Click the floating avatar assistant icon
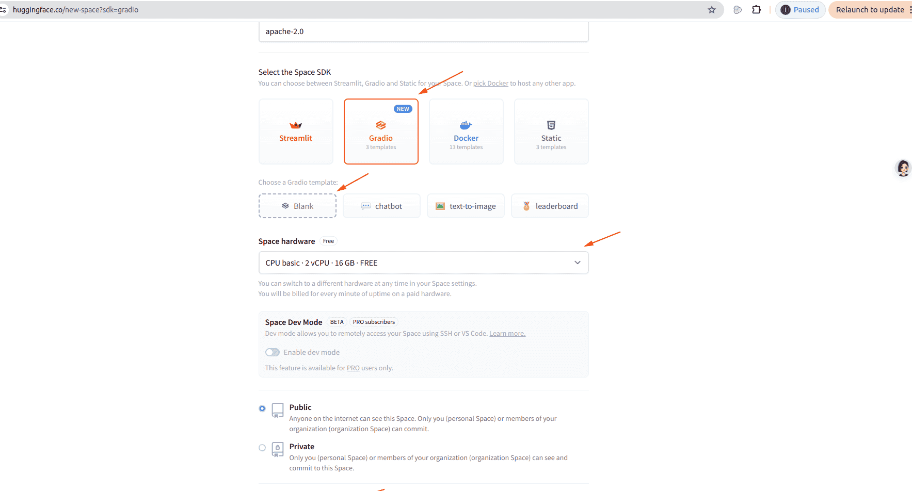 (903, 168)
